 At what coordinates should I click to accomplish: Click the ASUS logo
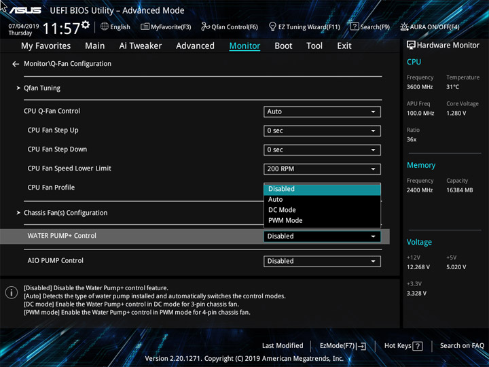coord(25,10)
